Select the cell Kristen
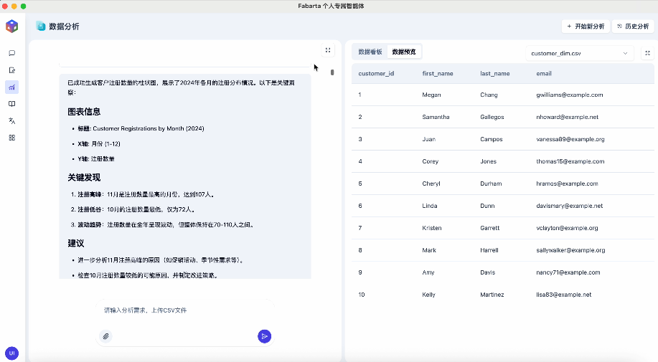Image resolution: width=658 pixels, height=362 pixels. pyautogui.click(x=432, y=228)
